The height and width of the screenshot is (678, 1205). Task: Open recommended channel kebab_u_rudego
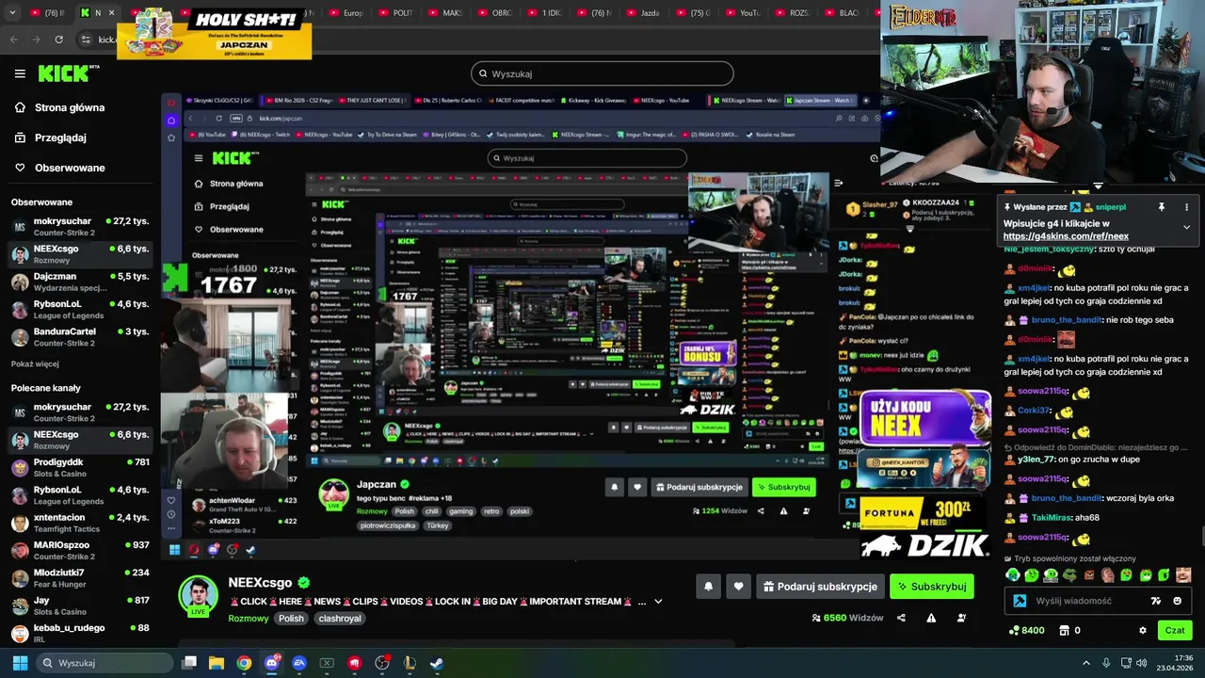point(80,633)
